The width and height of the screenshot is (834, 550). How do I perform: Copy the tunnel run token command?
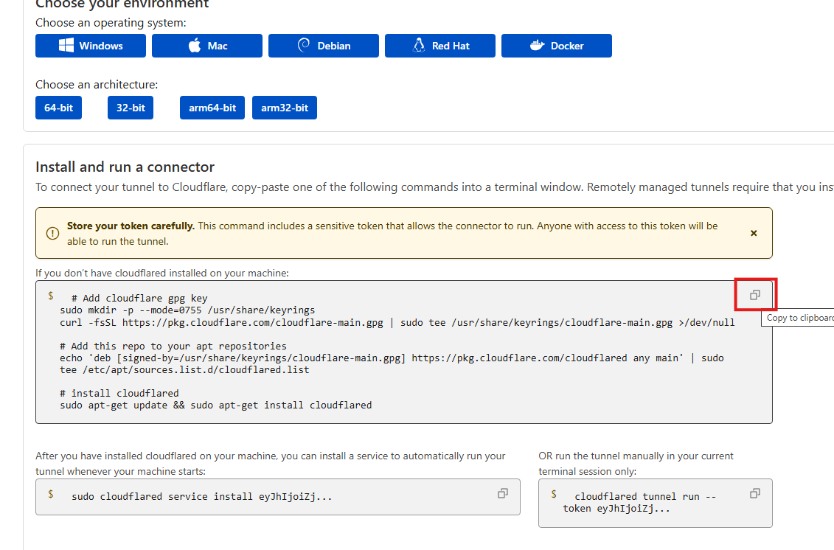(x=754, y=493)
